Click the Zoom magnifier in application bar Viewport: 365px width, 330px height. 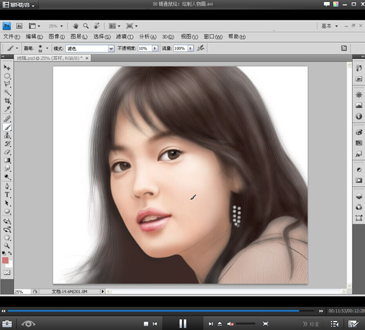[x=86, y=26]
